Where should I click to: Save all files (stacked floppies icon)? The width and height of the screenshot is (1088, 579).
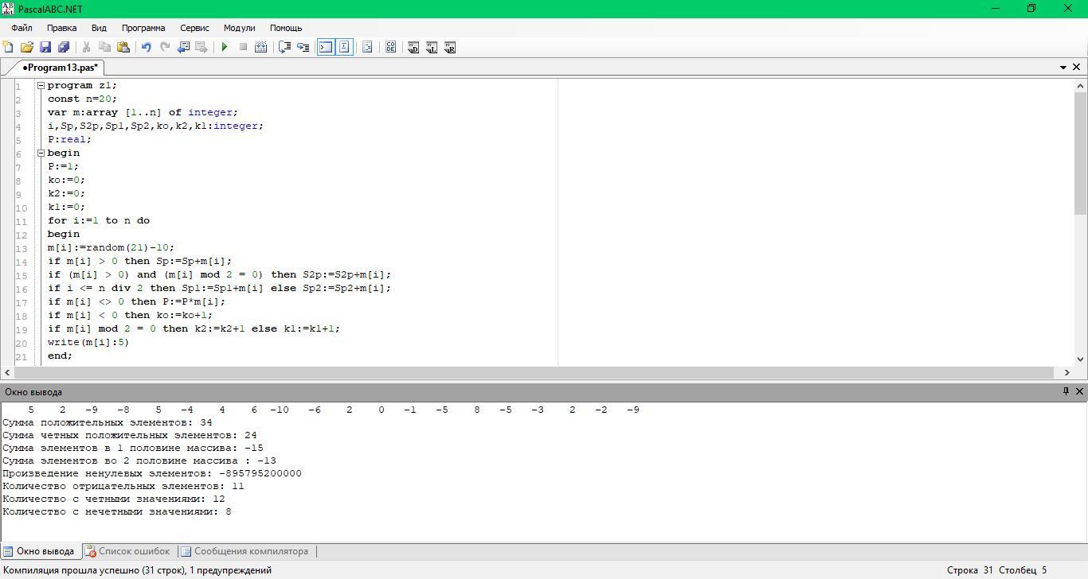(64, 48)
